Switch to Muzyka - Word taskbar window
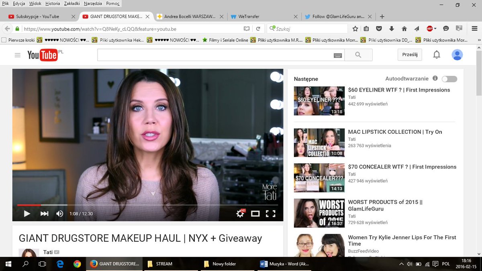The height and width of the screenshot is (271, 482). (285, 264)
